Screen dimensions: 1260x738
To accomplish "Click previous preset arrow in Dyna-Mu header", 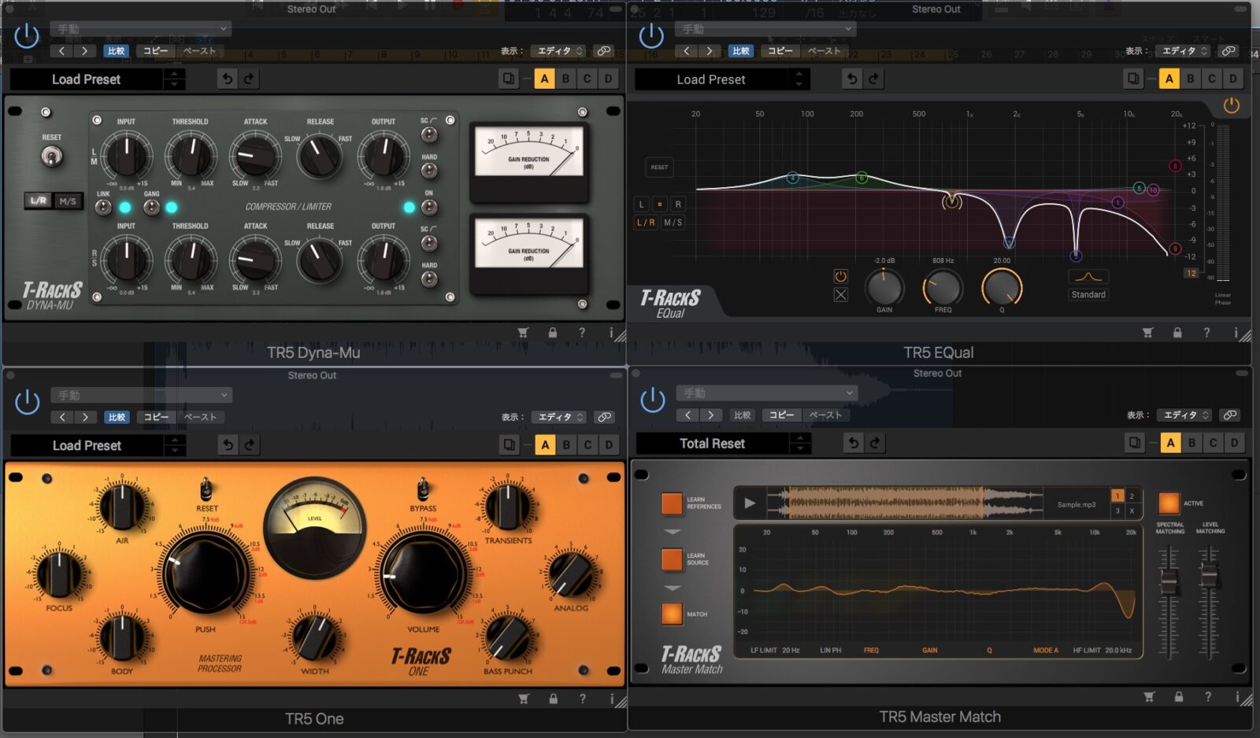I will coord(62,51).
